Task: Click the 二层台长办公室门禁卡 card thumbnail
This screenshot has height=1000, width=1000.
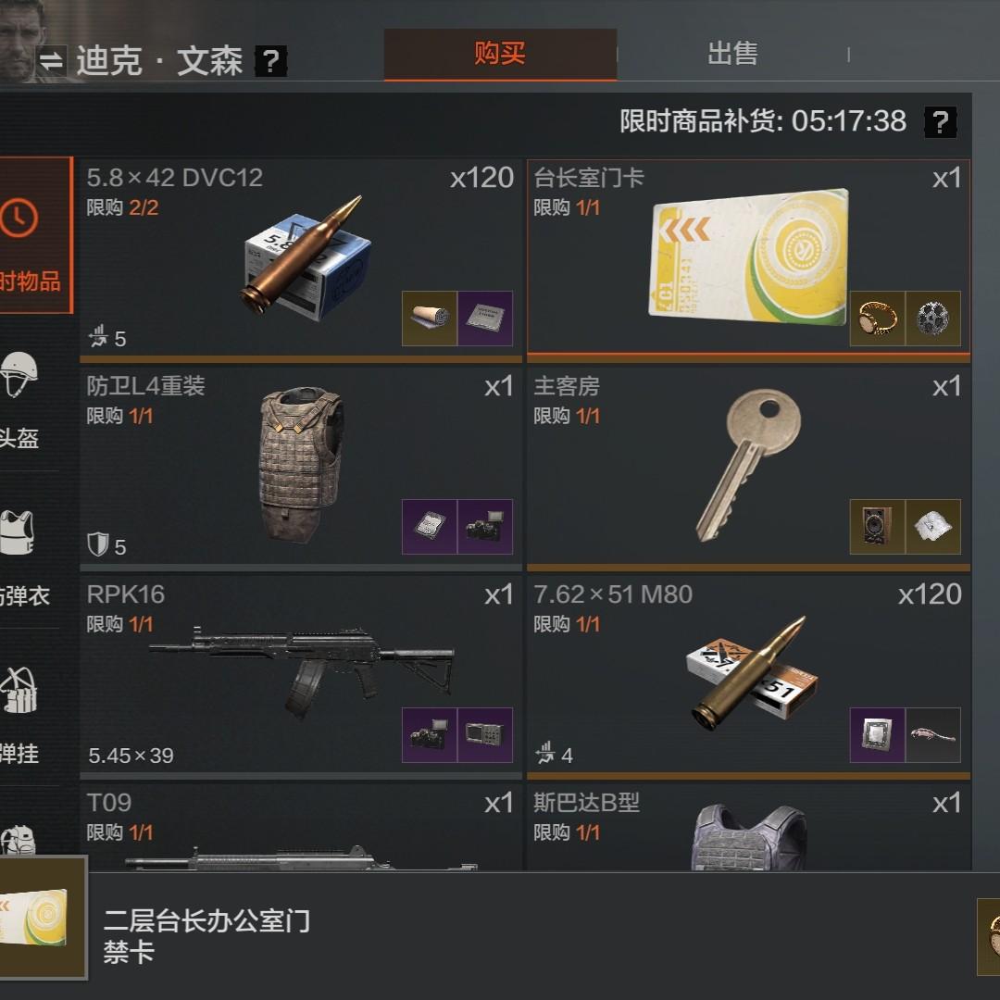Action: (44, 918)
